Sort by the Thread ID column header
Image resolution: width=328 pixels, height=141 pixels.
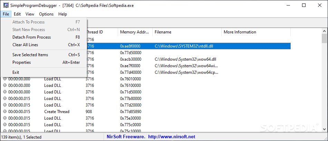click(102, 32)
